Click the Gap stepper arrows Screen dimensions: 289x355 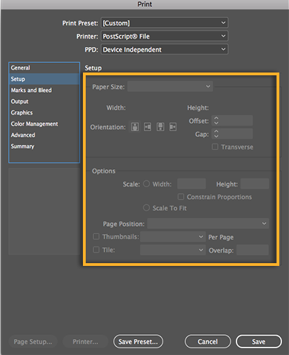pyautogui.click(x=216, y=134)
